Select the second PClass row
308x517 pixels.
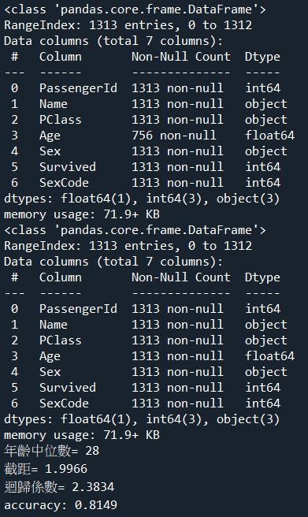tap(149, 340)
